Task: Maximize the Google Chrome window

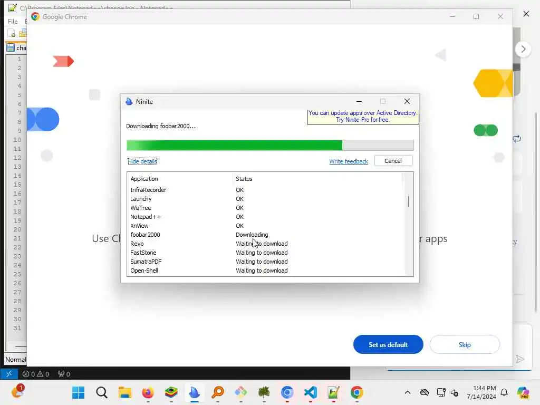Action: [x=476, y=16]
